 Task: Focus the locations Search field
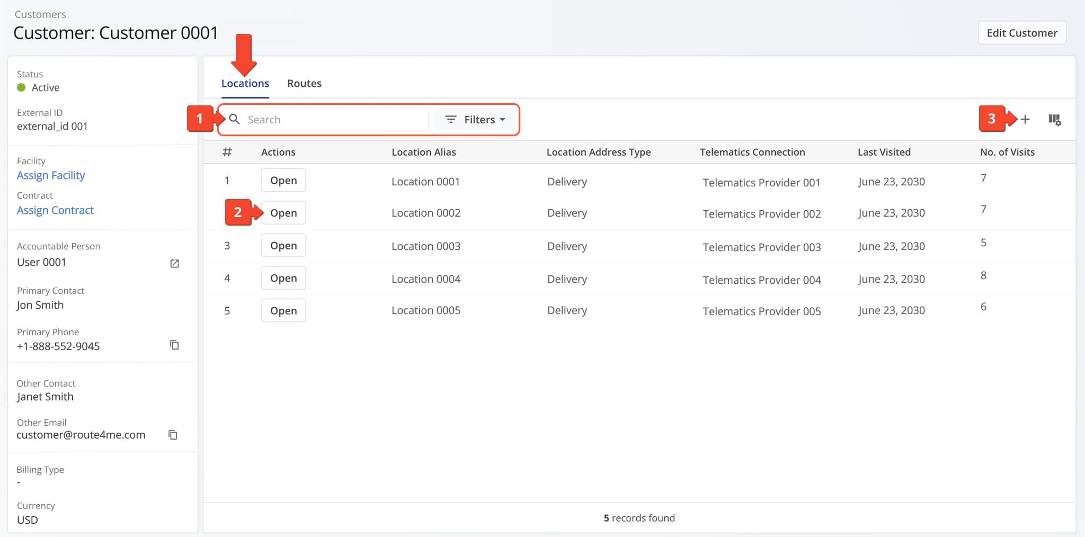pos(334,120)
